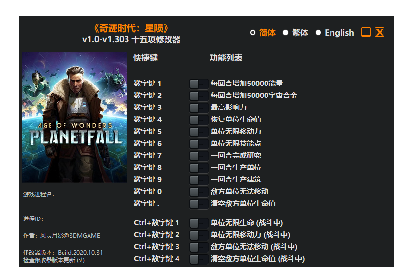Image resolution: width=407 pixels, height=267 pixels.
Task: Enable 清空敌方单位生命值 (战斗中) switch
Action: click(x=199, y=259)
